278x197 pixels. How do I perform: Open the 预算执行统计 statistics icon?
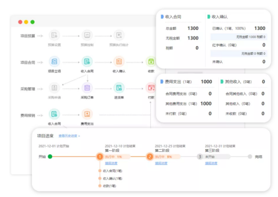coord(119,35)
